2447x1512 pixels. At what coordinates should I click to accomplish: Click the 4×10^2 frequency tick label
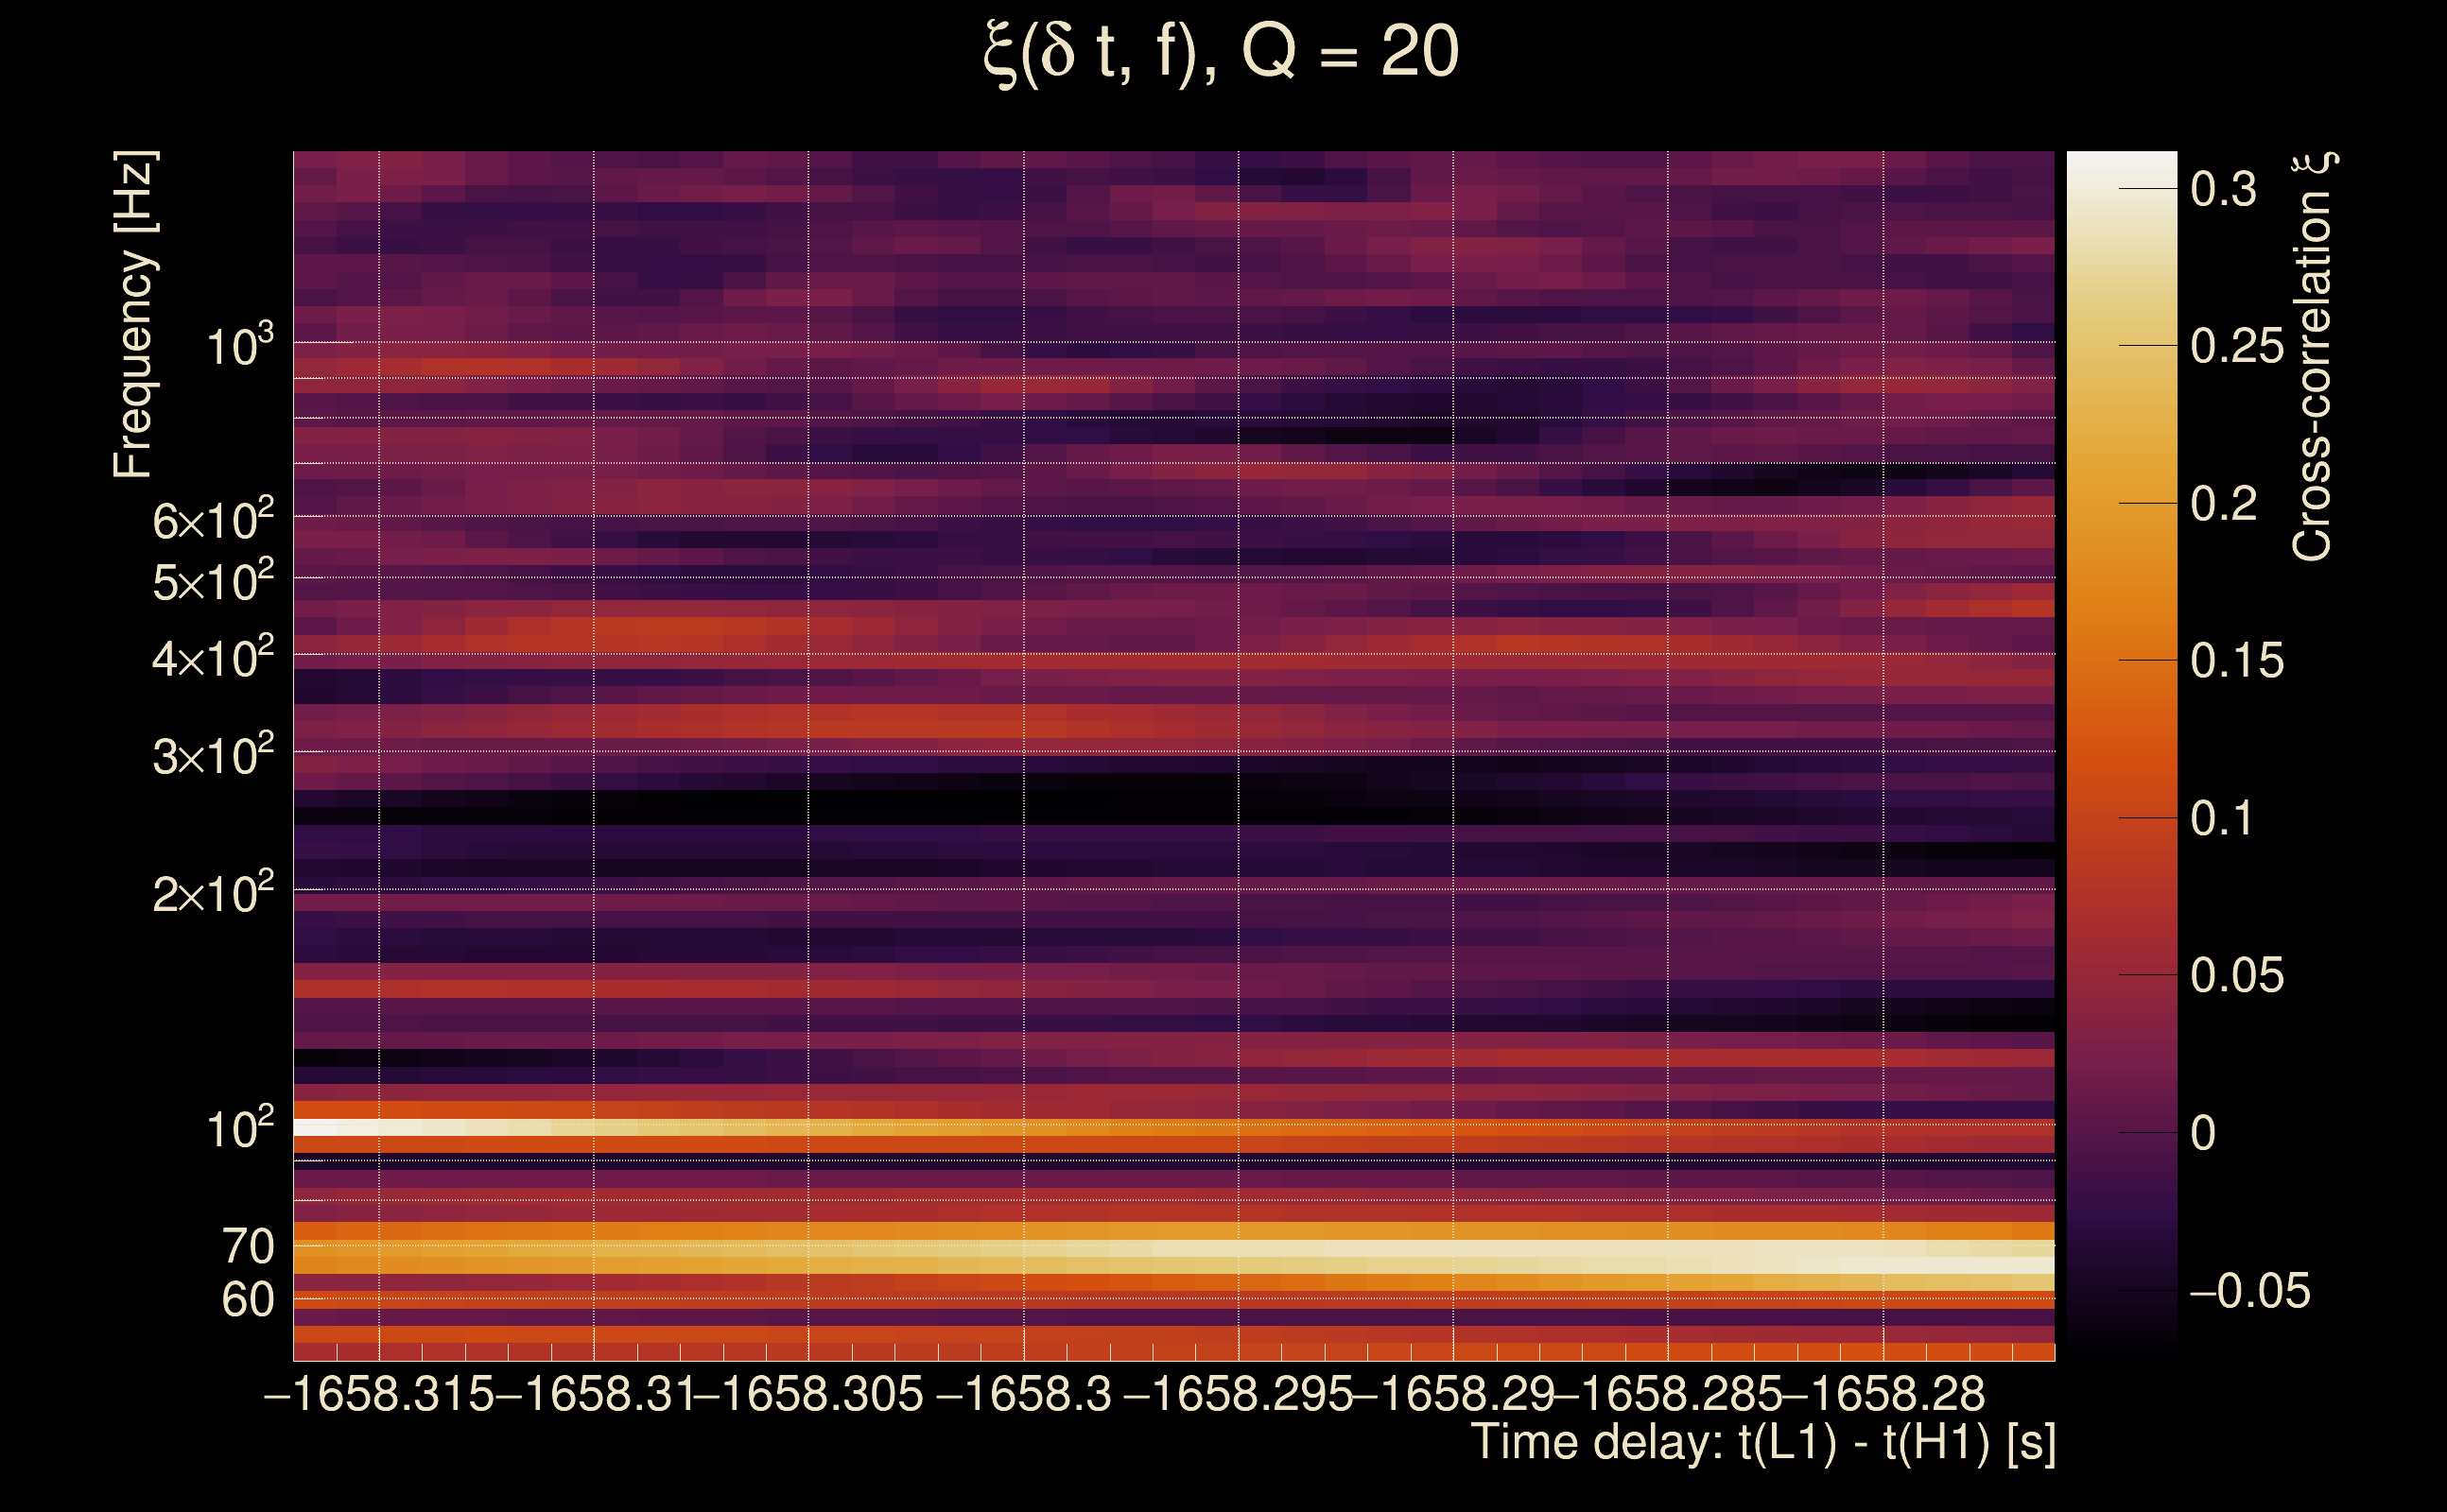pos(212,658)
